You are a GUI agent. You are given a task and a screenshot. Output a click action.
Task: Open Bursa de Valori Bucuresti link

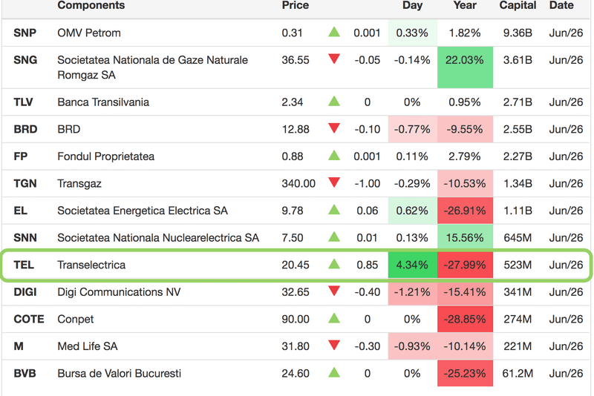(x=120, y=374)
